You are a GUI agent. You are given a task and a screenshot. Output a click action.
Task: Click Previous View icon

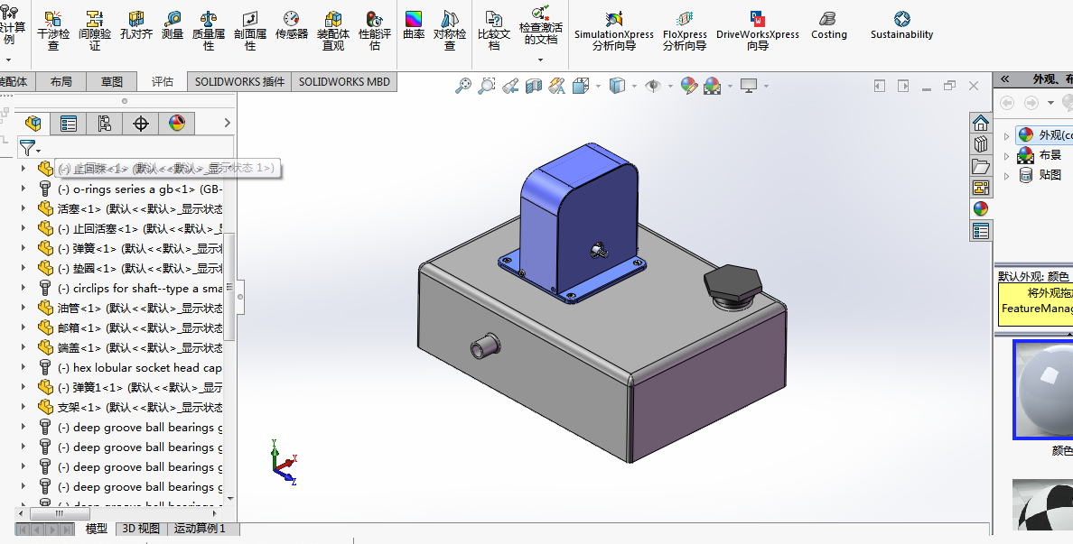[509, 86]
